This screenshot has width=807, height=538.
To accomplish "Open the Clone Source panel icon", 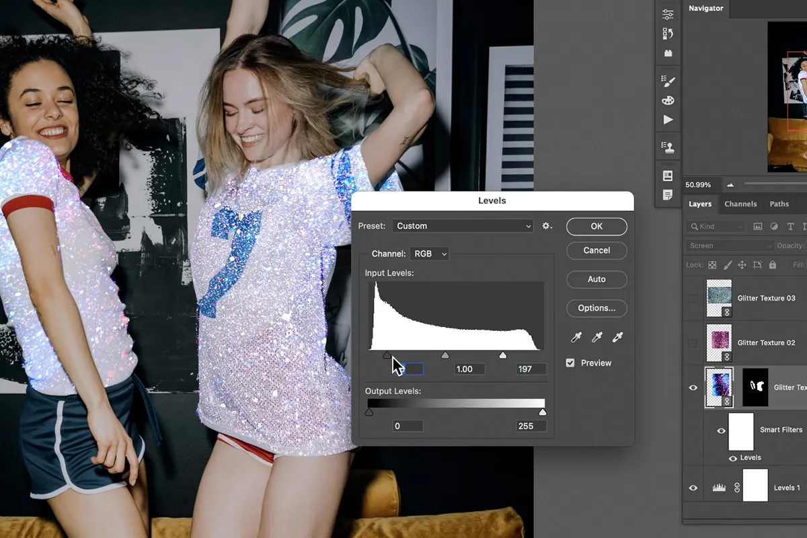I will click(668, 146).
